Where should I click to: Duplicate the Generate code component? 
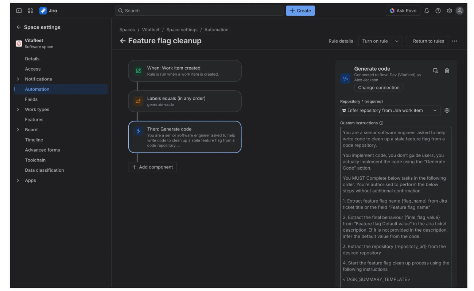[435, 71]
